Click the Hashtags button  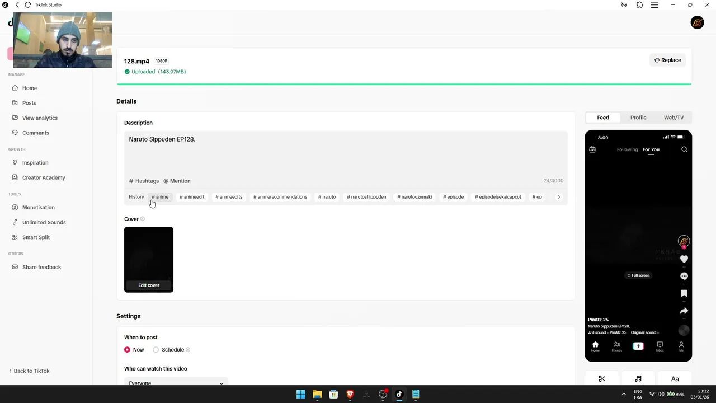144,181
